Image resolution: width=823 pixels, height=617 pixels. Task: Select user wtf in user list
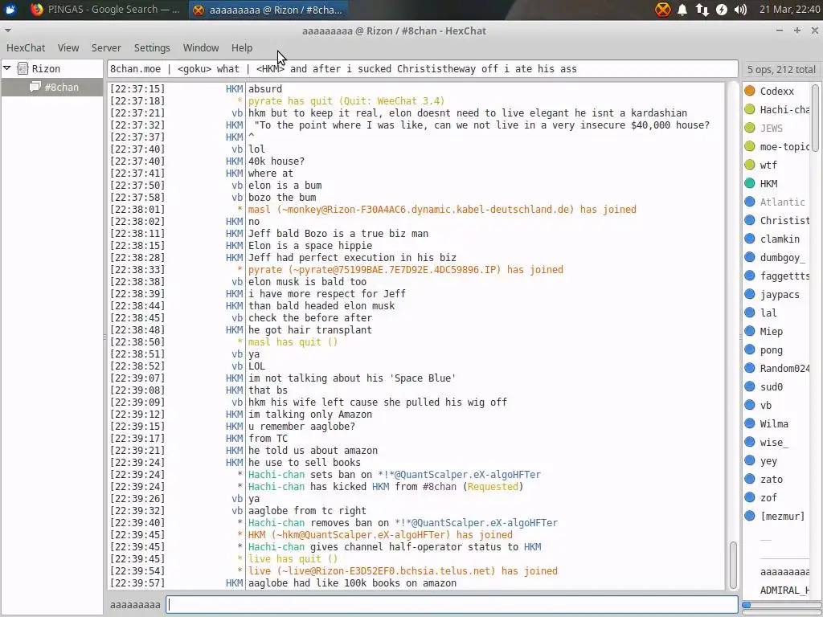(777, 165)
